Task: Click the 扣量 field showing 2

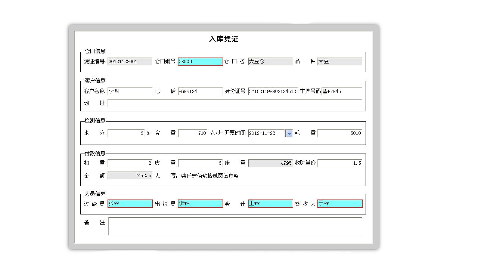Action: pyautogui.click(x=130, y=163)
